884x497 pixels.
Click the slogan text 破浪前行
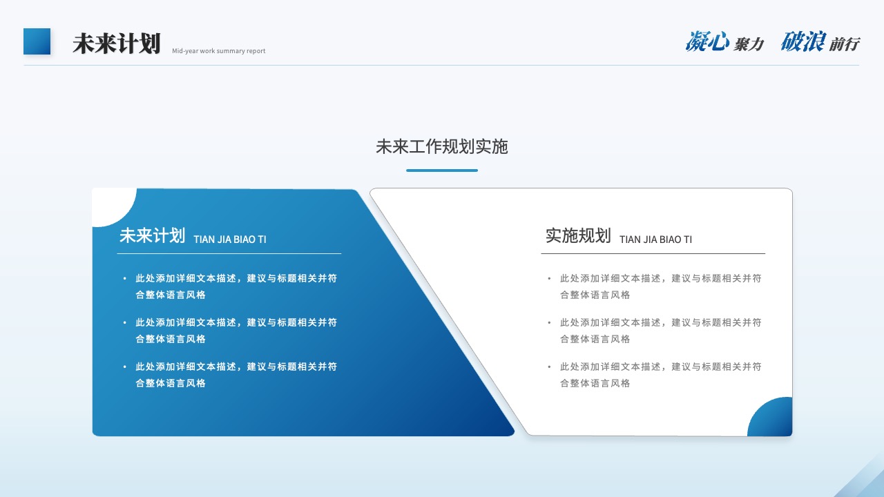coord(820,42)
